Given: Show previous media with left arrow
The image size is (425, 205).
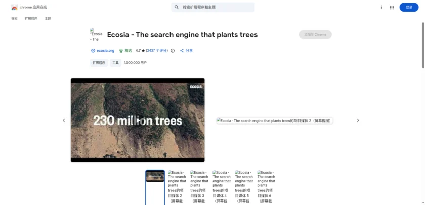Looking at the screenshot, I should click(x=64, y=120).
